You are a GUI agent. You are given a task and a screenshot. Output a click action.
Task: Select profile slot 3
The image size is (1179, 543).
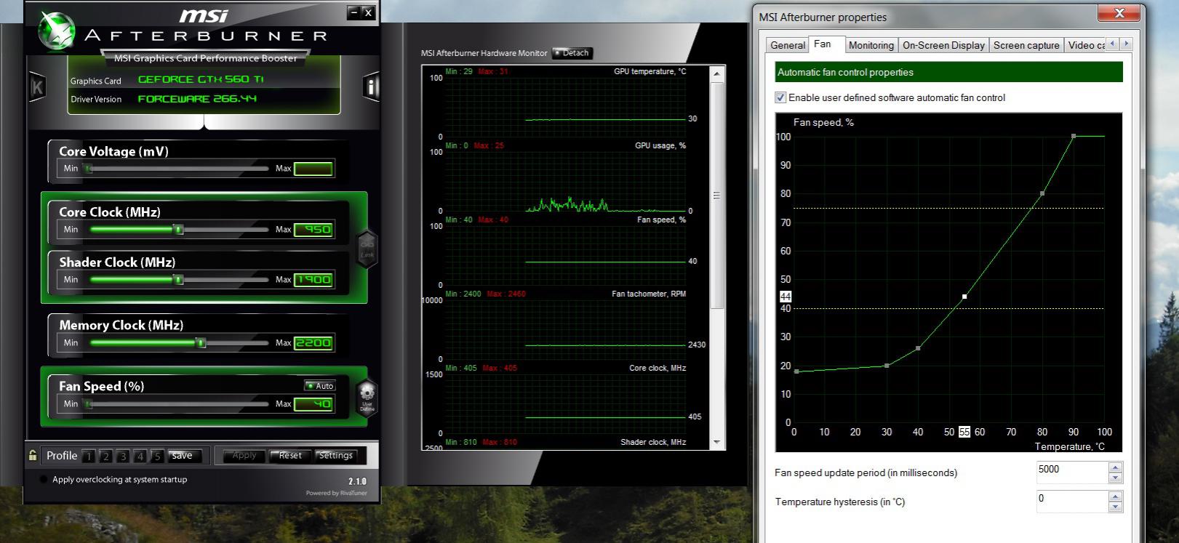pos(123,456)
